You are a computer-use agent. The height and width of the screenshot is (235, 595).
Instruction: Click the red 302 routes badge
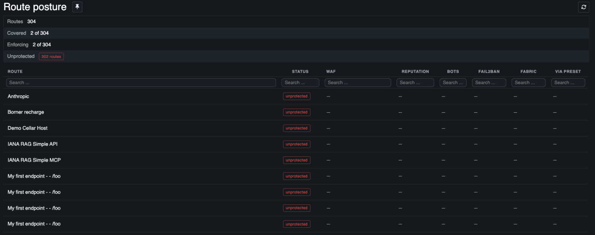tap(51, 56)
